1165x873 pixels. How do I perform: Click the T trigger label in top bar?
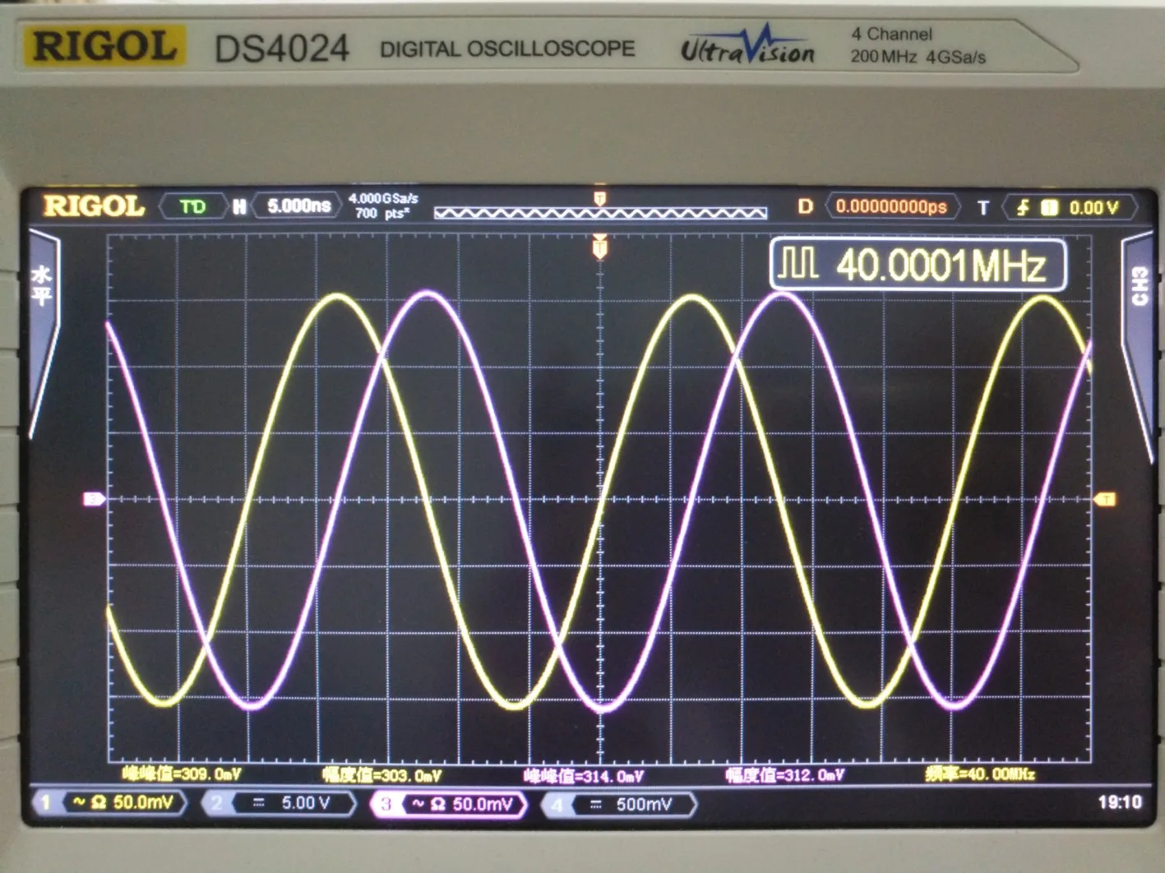983,207
